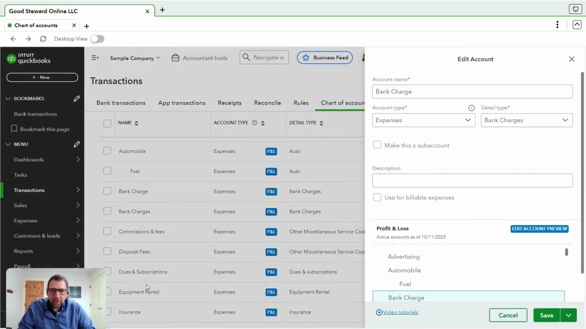
Task: Open the Save button dropdown arrow
Action: click(x=568, y=315)
